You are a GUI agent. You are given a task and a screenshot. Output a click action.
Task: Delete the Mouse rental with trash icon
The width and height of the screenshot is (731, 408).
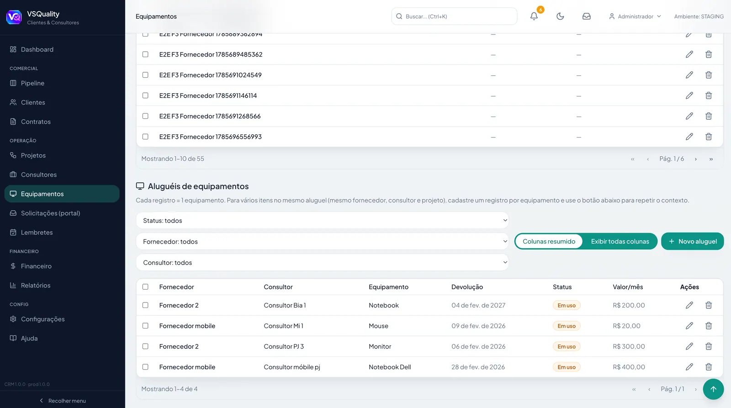tap(709, 326)
